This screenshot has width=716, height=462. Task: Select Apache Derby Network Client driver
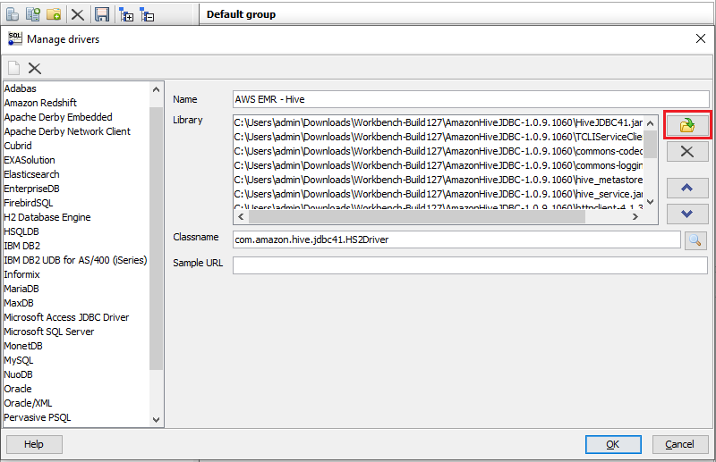point(76,131)
